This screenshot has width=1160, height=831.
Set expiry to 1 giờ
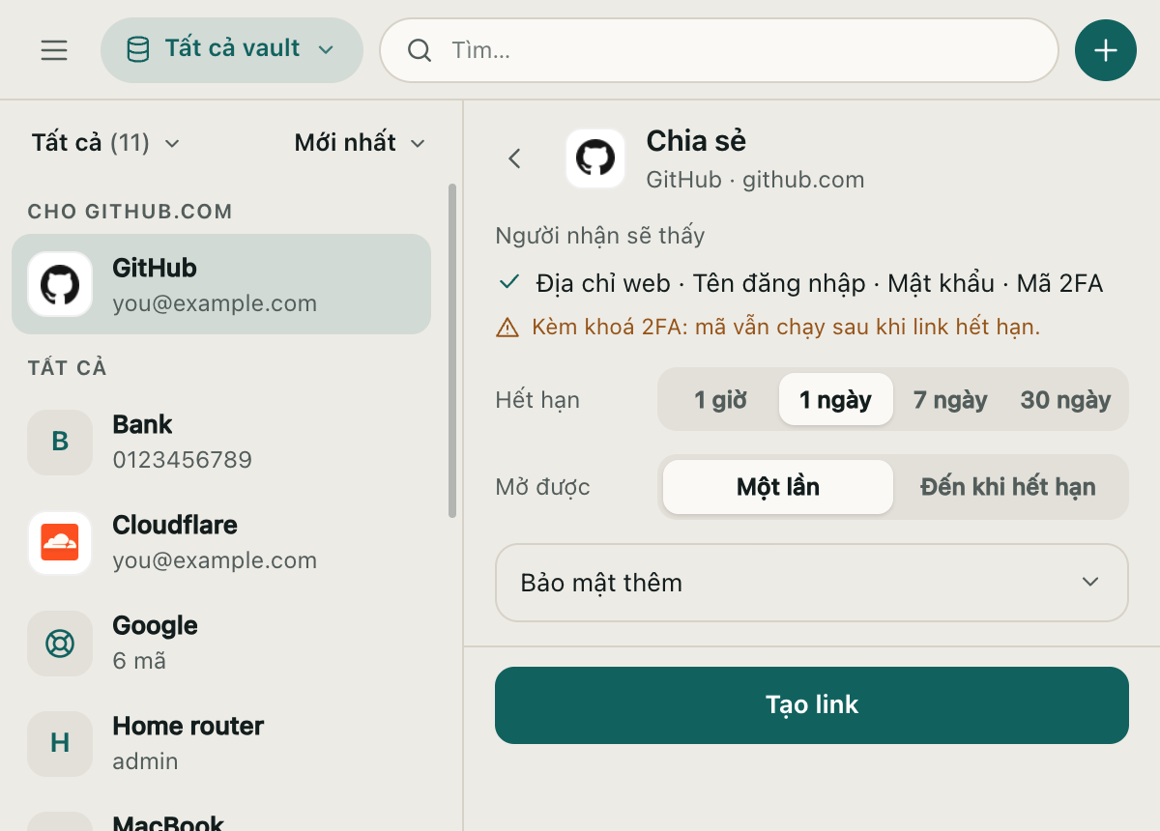click(x=720, y=399)
